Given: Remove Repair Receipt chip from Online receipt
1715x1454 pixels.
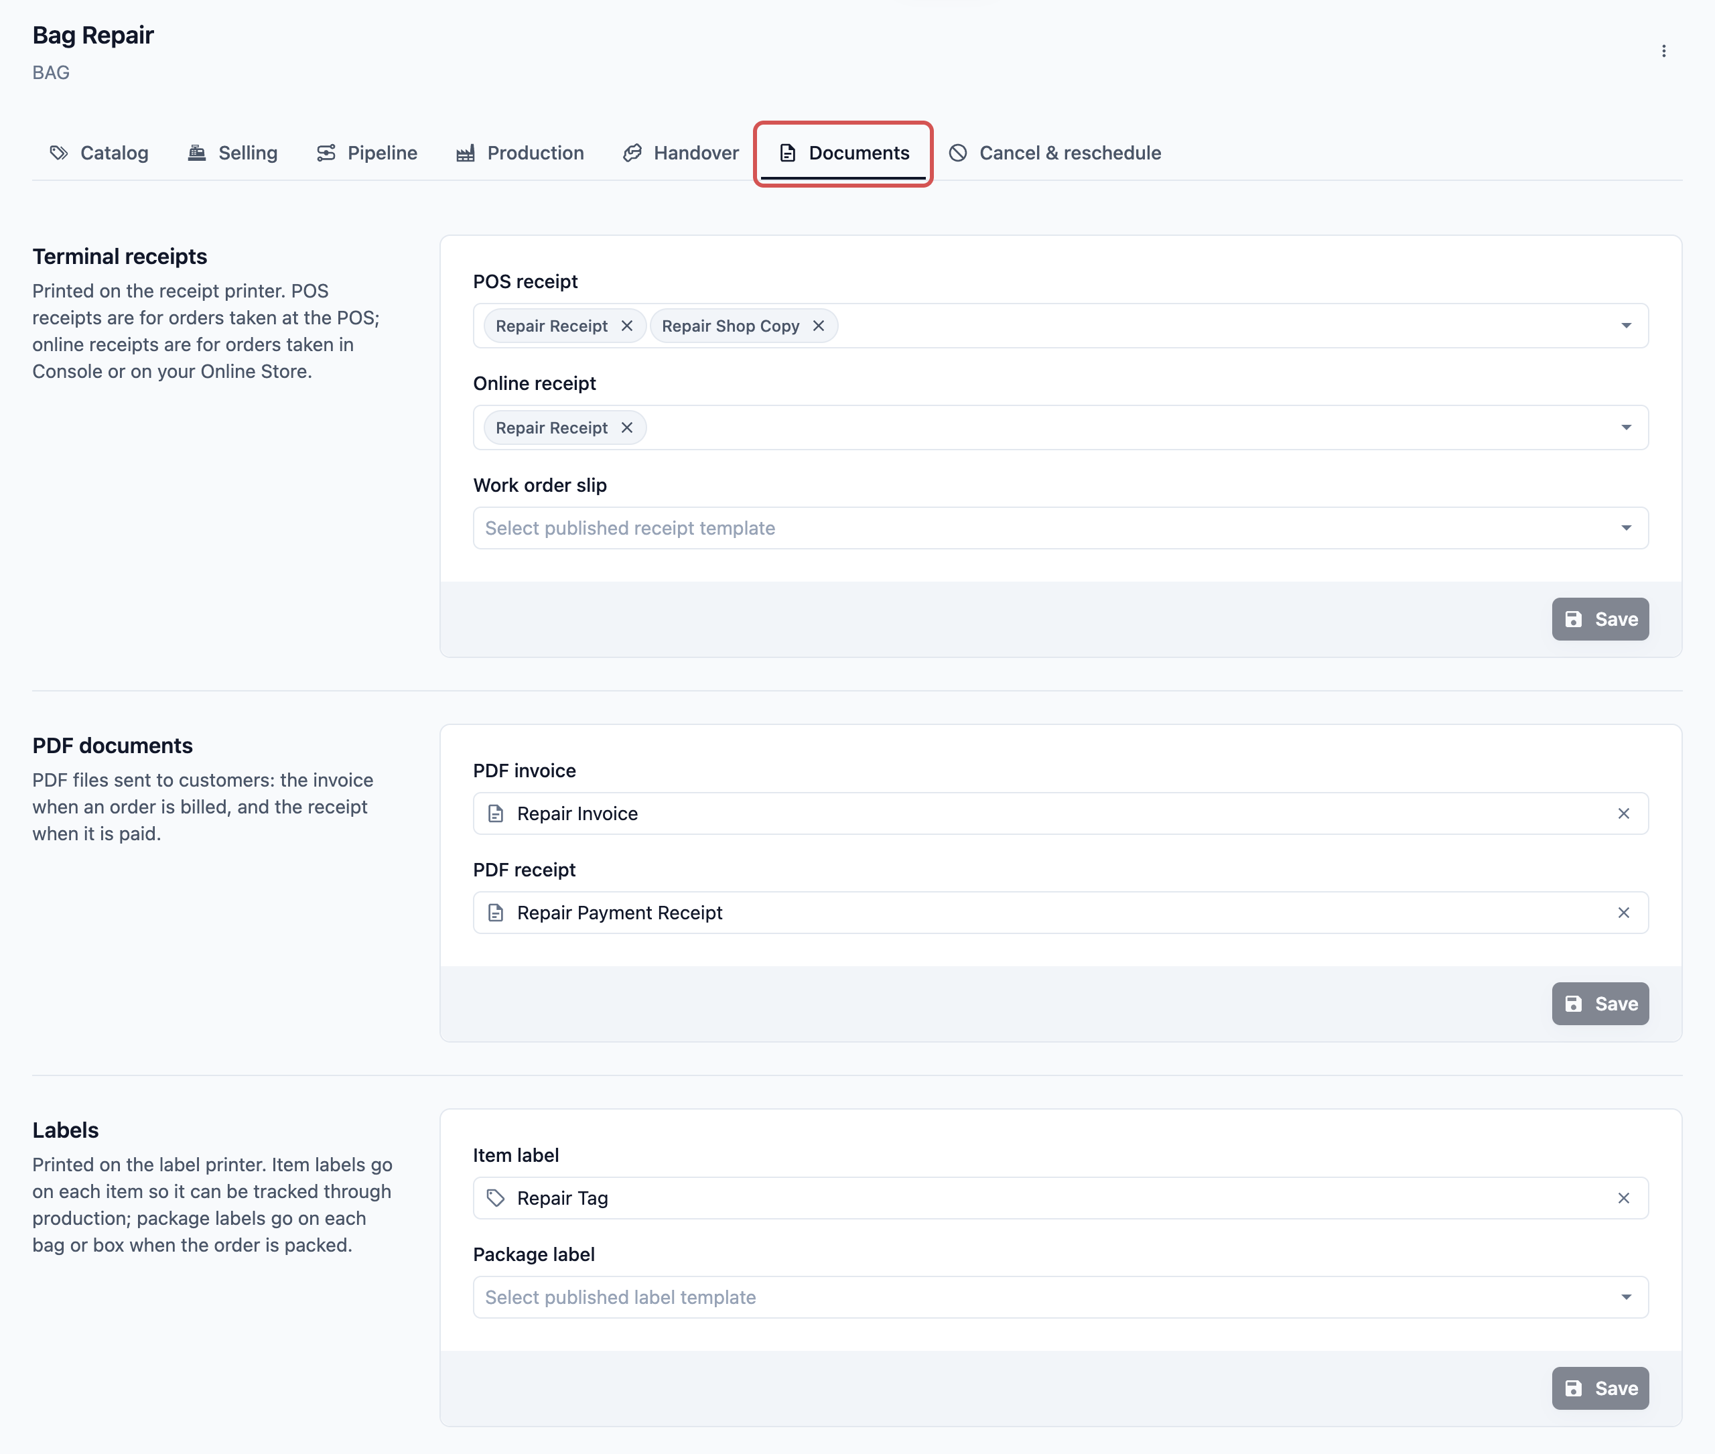Looking at the screenshot, I should coord(627,427).
